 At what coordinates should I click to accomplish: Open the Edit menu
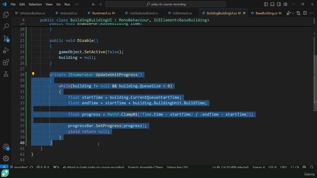point(22,4)
